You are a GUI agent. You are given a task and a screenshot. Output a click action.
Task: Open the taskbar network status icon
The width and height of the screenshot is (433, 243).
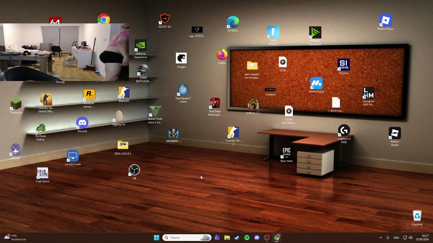coord(405,238)
